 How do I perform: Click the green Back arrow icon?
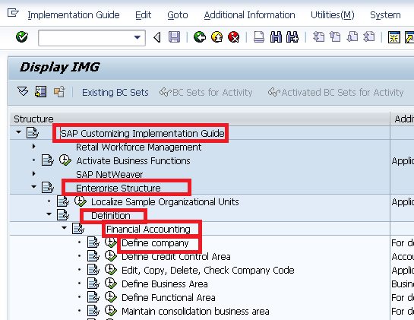click(200, 37)
